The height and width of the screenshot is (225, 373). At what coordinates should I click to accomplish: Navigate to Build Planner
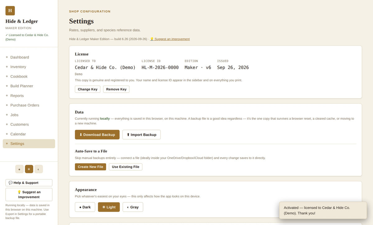pos(29,86)
